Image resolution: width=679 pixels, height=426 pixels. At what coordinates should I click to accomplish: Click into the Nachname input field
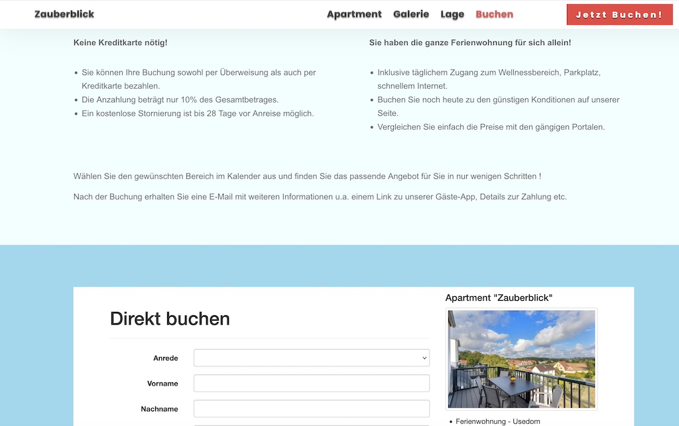(x=311, y=409)
